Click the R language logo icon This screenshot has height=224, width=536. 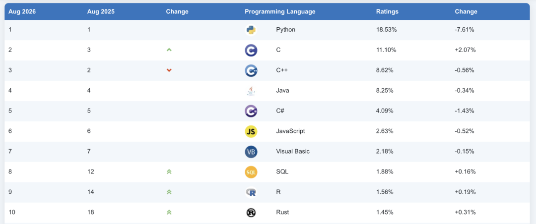(x=251, y=192)
